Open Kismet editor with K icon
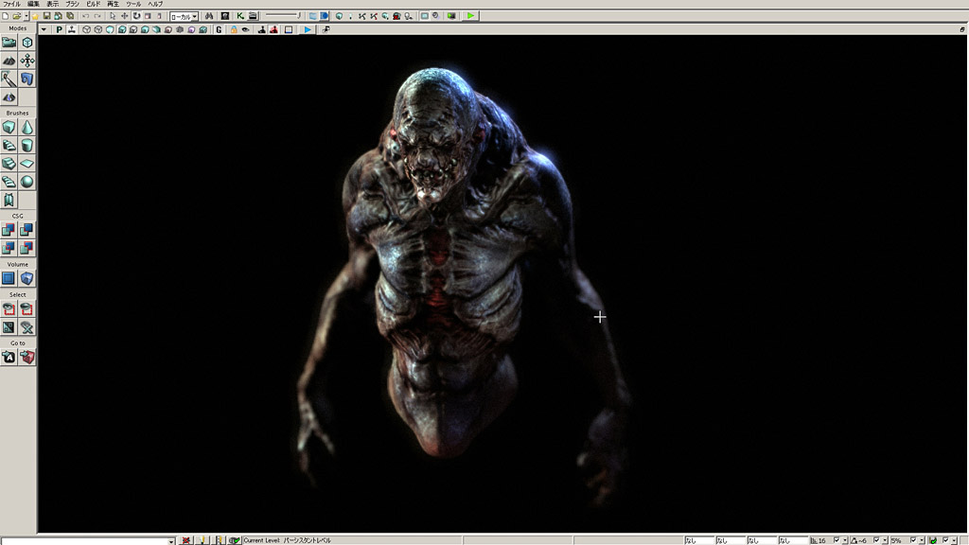Viewport: 969px width, 545px height. [239, 16]
